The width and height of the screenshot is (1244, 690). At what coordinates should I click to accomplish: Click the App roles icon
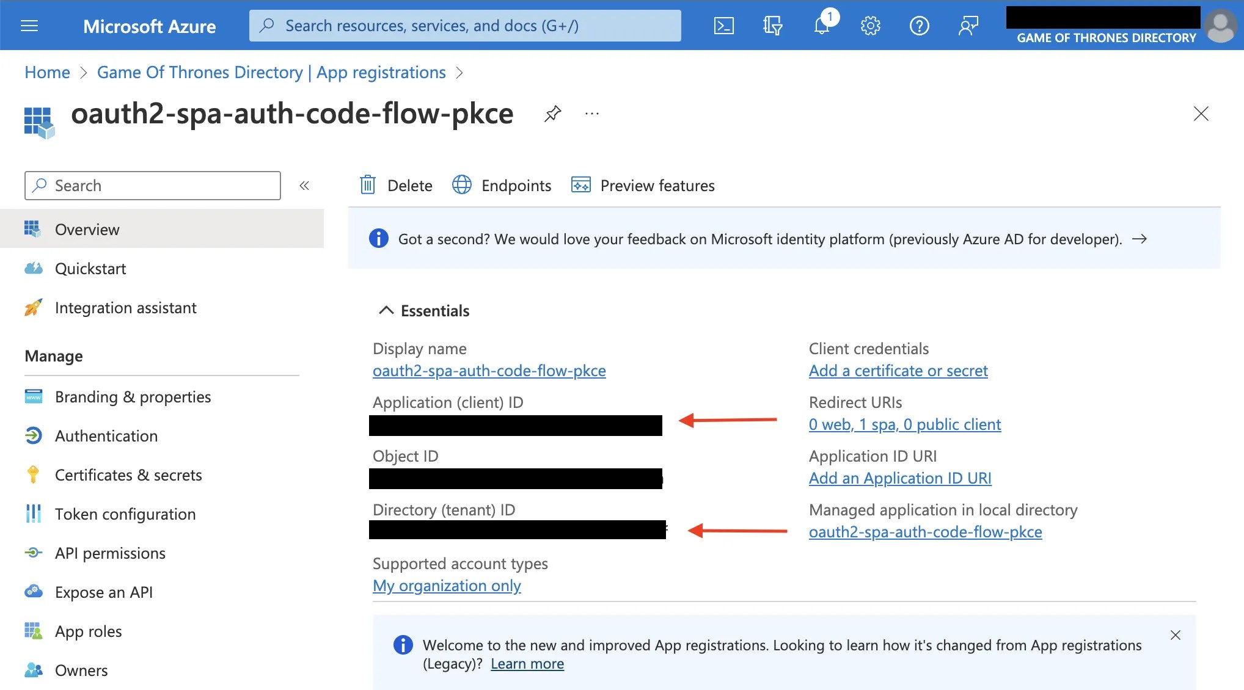(x=34, y=631)
